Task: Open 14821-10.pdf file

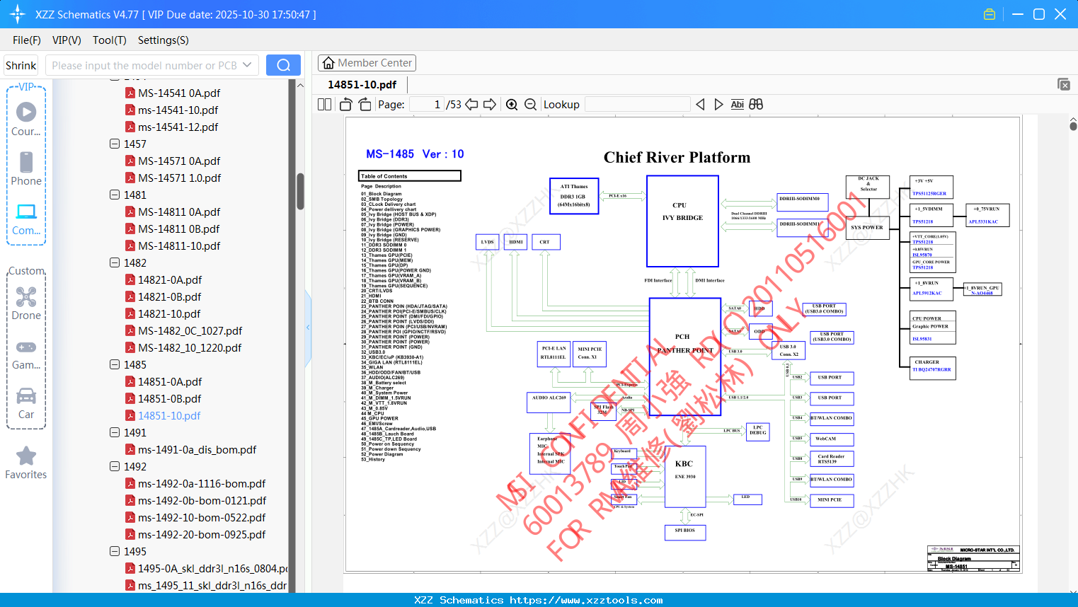Action: coord(169,314)
